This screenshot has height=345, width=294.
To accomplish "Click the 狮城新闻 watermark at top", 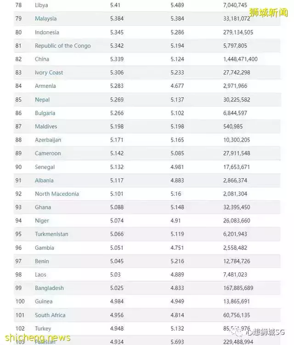I will click(269, 12).
